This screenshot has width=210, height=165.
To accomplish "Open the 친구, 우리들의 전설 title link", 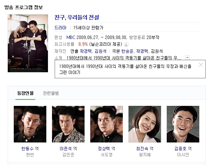I will point(77,17).
